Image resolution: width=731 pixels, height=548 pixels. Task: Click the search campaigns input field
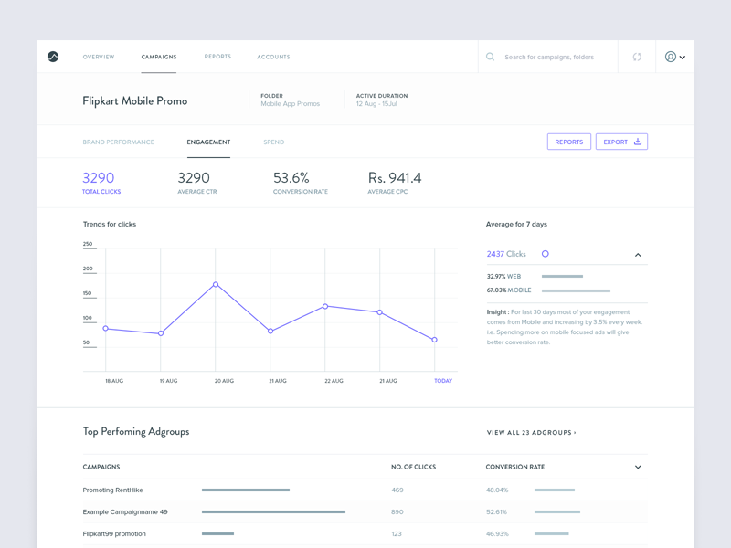549,57
